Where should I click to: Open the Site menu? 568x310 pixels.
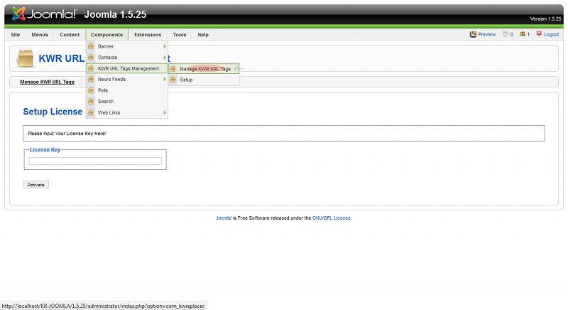pos(15,35)
